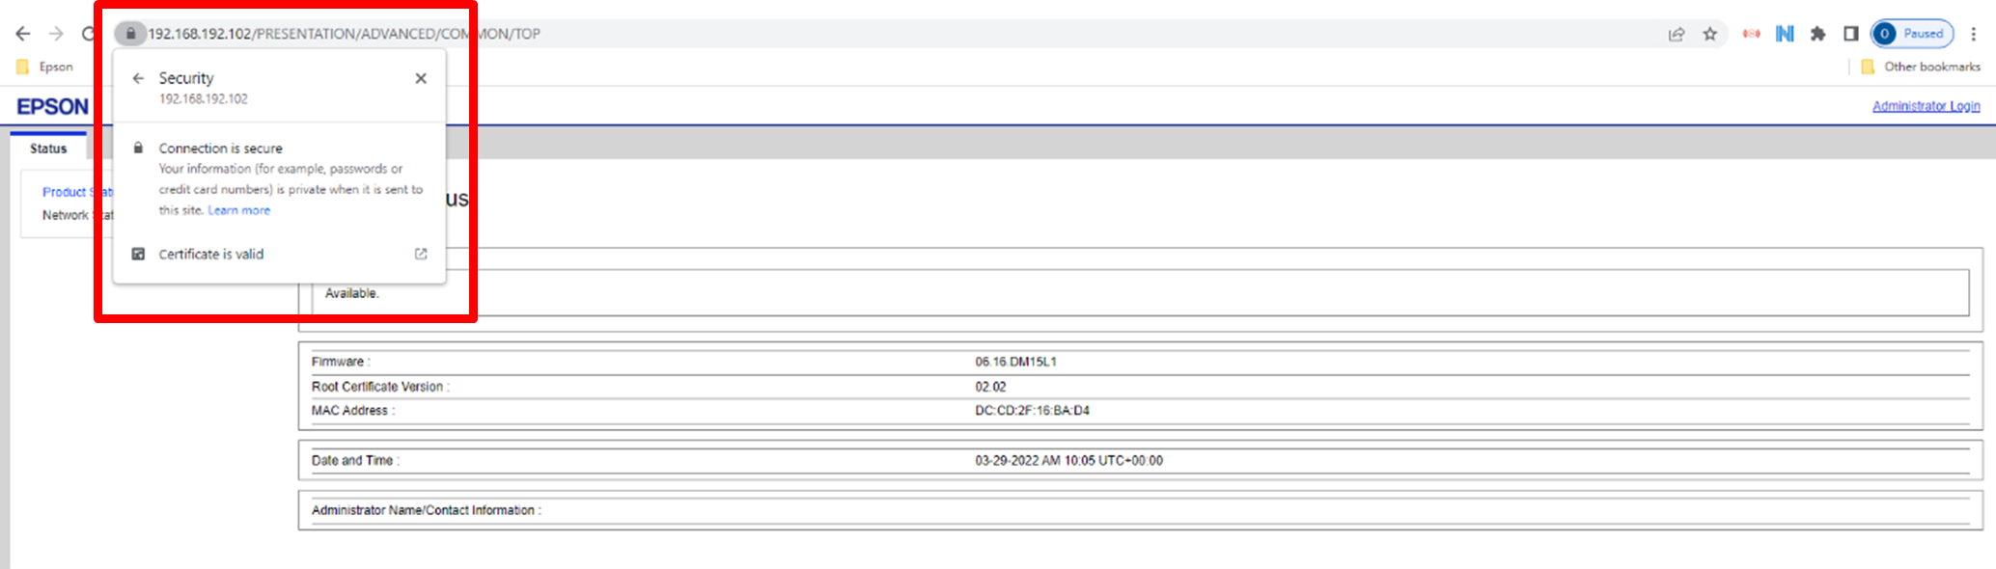Viewport: 1996px width, 569px height.
Task: Open the Other bookmarks folder
Action: point(1921,67)
